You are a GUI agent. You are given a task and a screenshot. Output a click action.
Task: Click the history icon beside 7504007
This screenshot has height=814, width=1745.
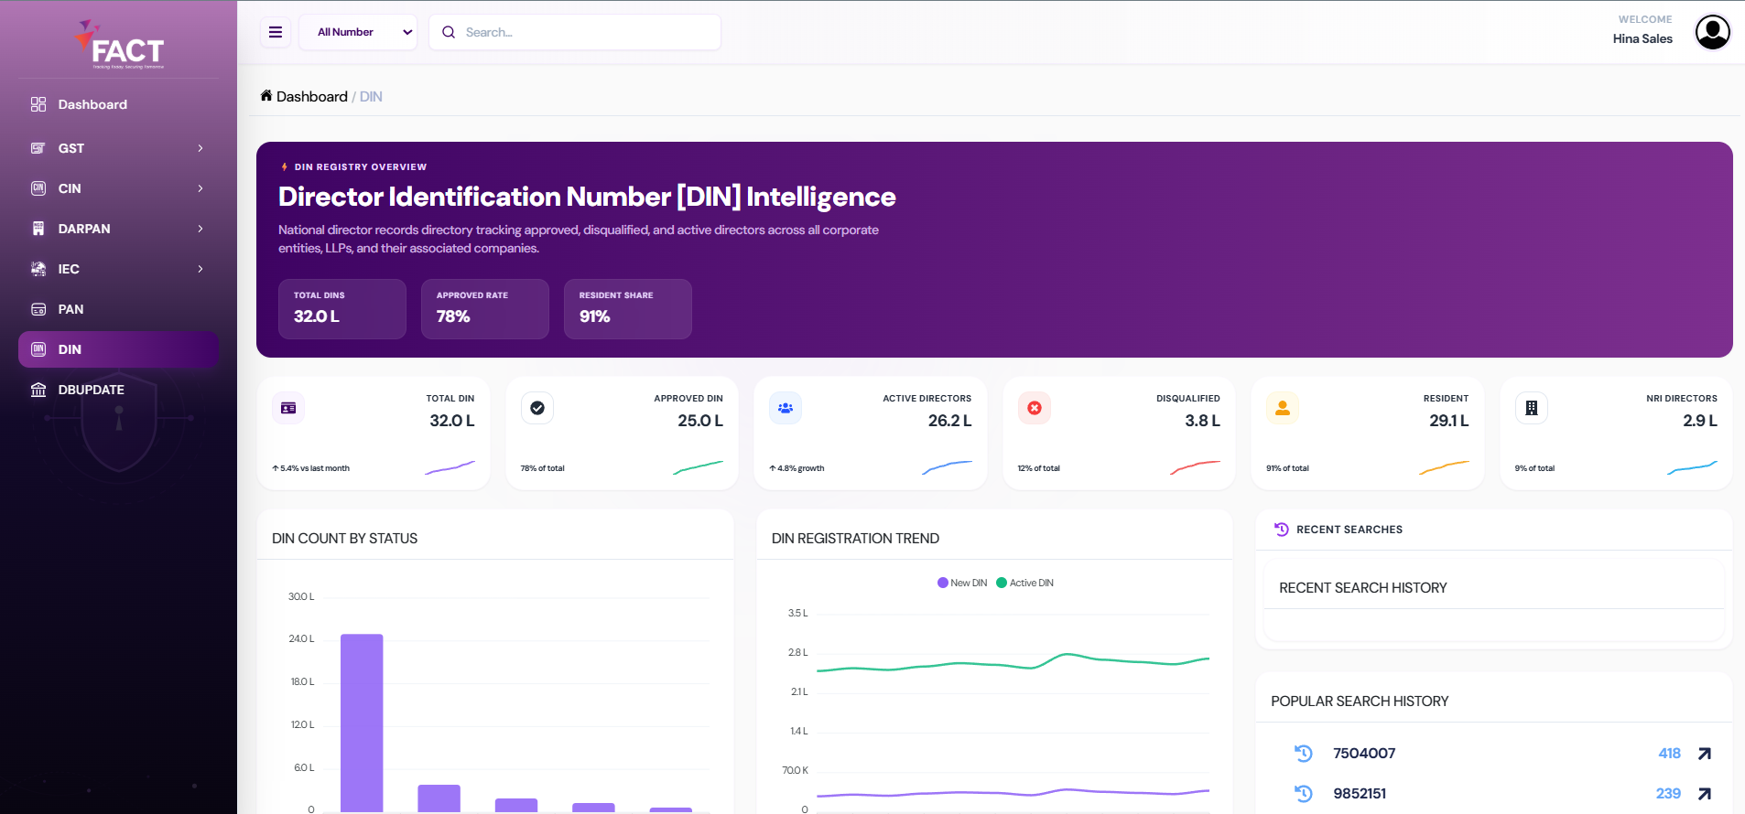(1304, 754)
